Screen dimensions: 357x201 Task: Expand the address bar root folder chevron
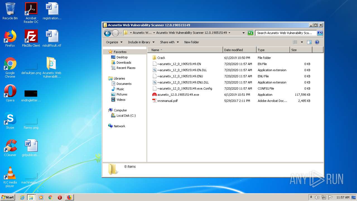[131, 33]
